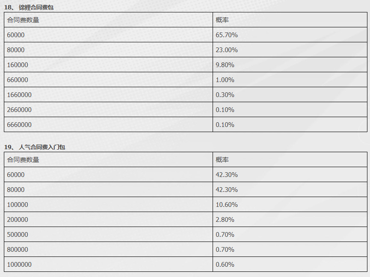
Task: Select the 2660000 amount cell
Action: [x=108, y=109]
